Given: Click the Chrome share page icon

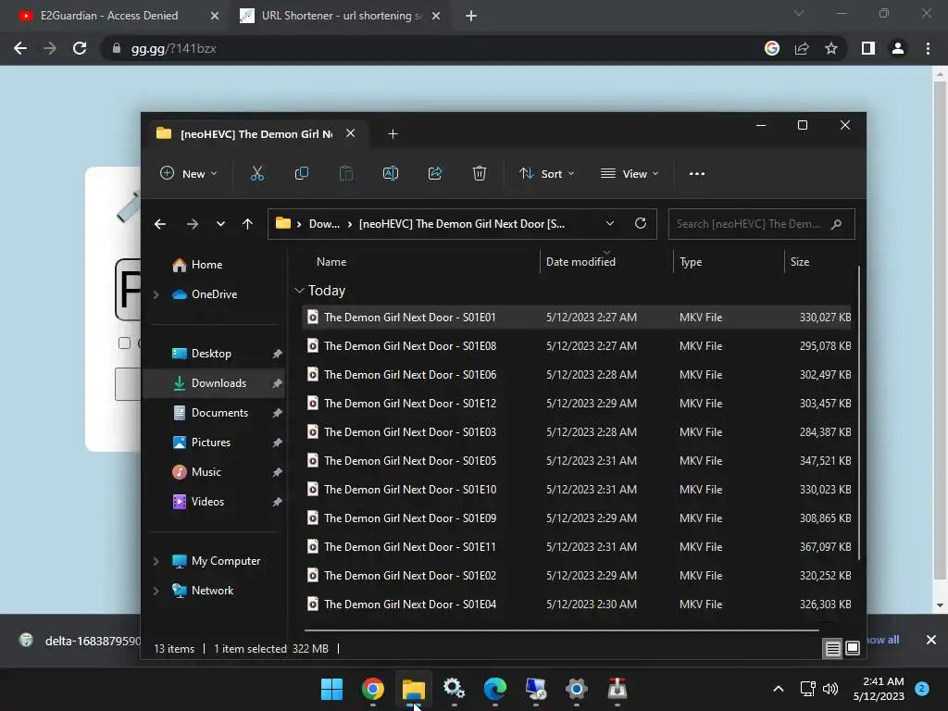Looking at the screenshot, I should 802,48.
